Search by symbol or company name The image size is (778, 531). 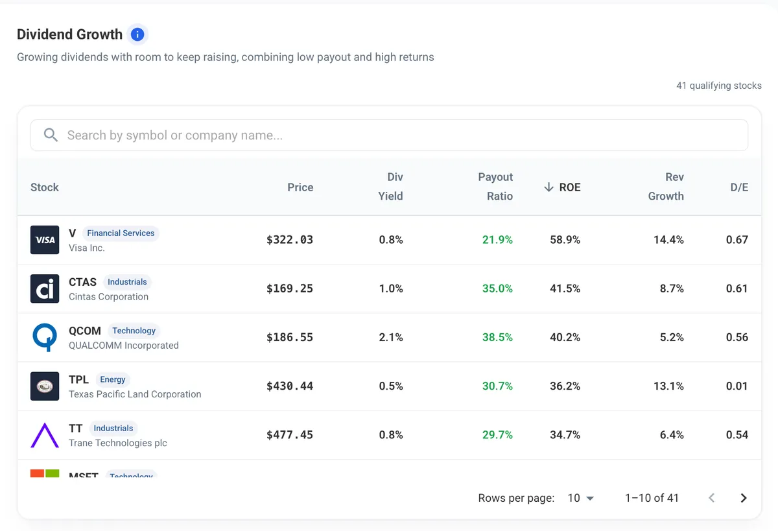pos(389,135)
